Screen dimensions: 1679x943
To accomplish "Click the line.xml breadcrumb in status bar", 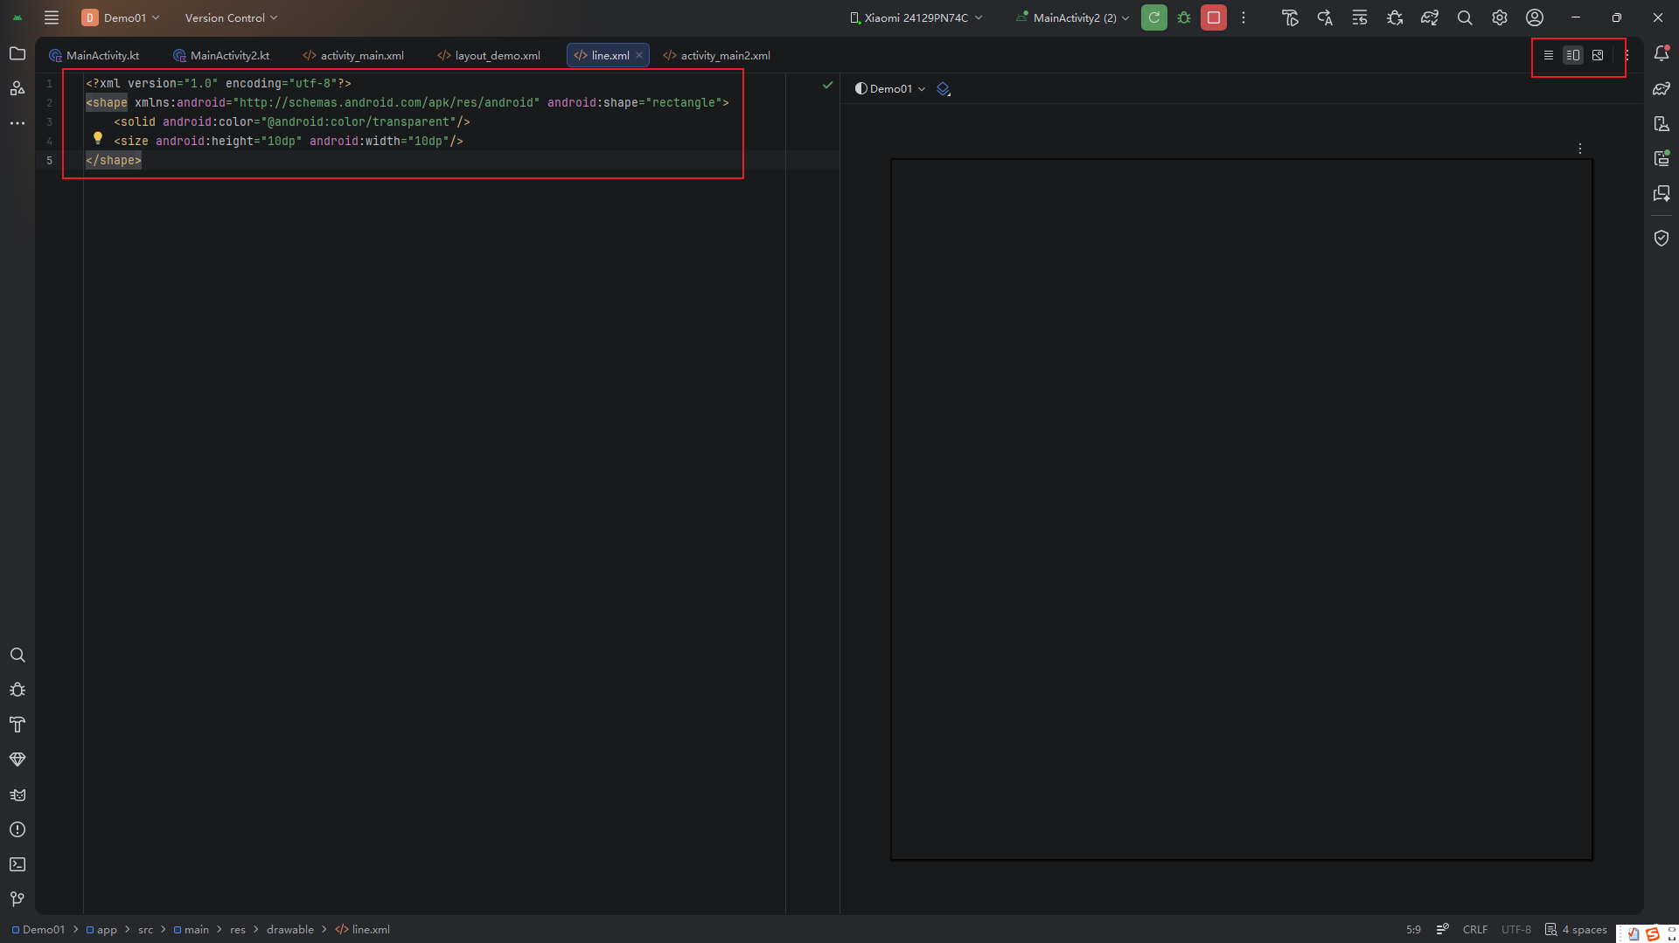I will pyautogui.click(x=363, y=930).
